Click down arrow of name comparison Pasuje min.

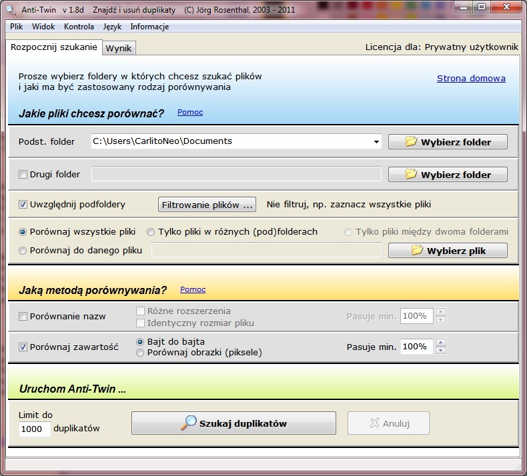pyautogui.click(x=441, y=320)
